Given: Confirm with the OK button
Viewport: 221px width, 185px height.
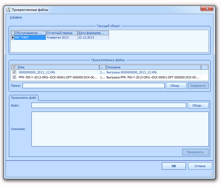Looking at the screenshot, I should pyautogui.click(x=174, y=166).
